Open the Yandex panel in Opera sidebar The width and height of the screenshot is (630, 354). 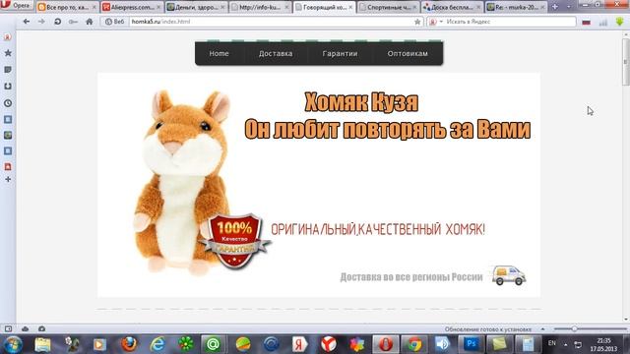pyautogui.click(x=8, y=37)
